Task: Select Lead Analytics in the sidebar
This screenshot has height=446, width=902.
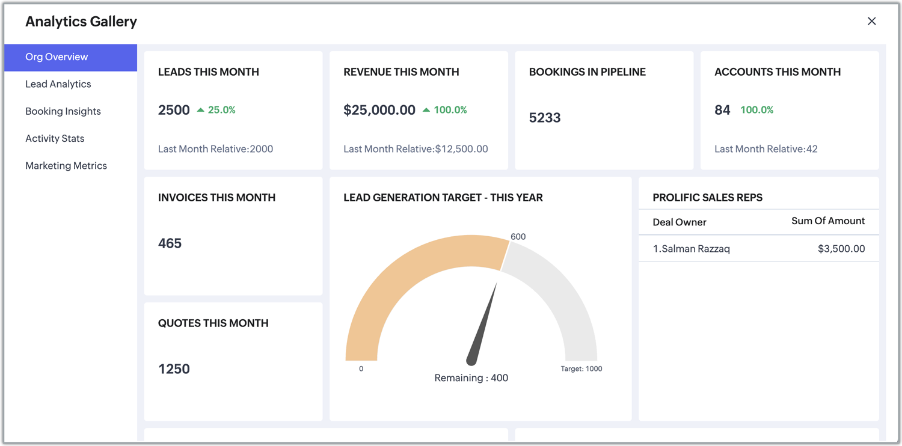Action: [x=58, y=84]
